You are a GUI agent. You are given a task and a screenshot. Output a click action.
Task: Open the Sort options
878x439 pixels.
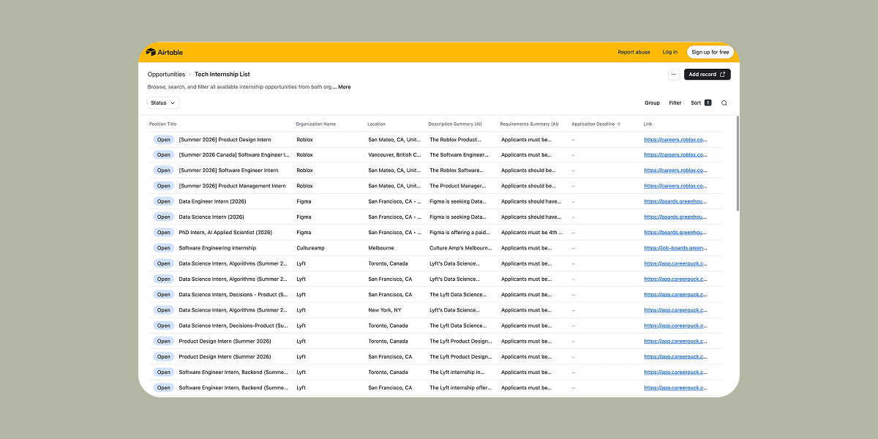click(700, 103)
